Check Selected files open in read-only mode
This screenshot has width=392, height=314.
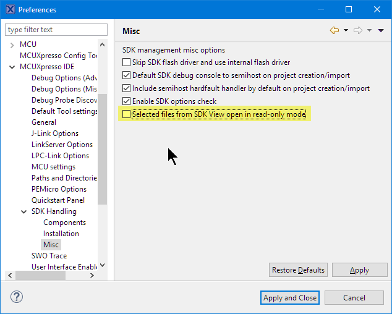click(127, 114)
